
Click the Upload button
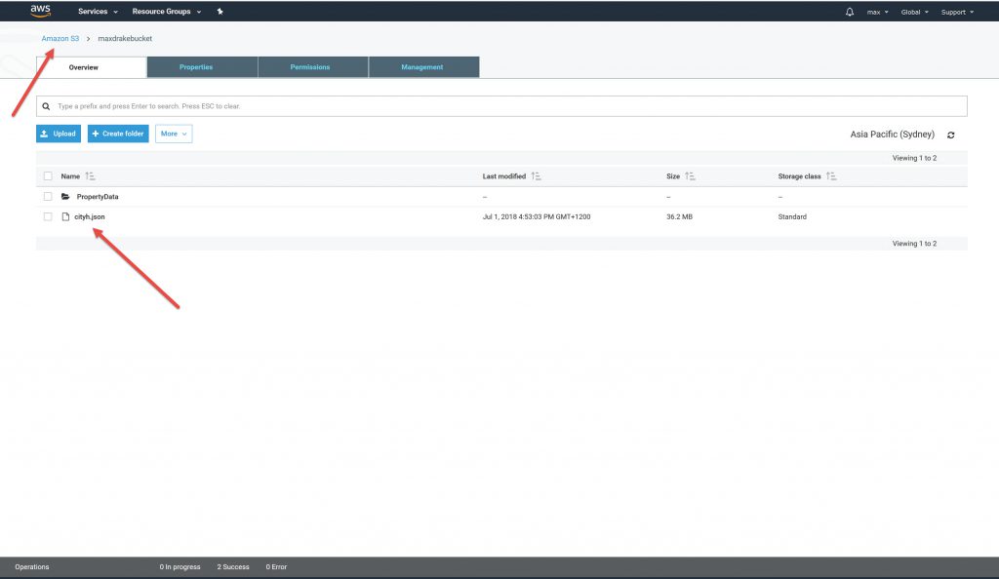coord(59,134)
